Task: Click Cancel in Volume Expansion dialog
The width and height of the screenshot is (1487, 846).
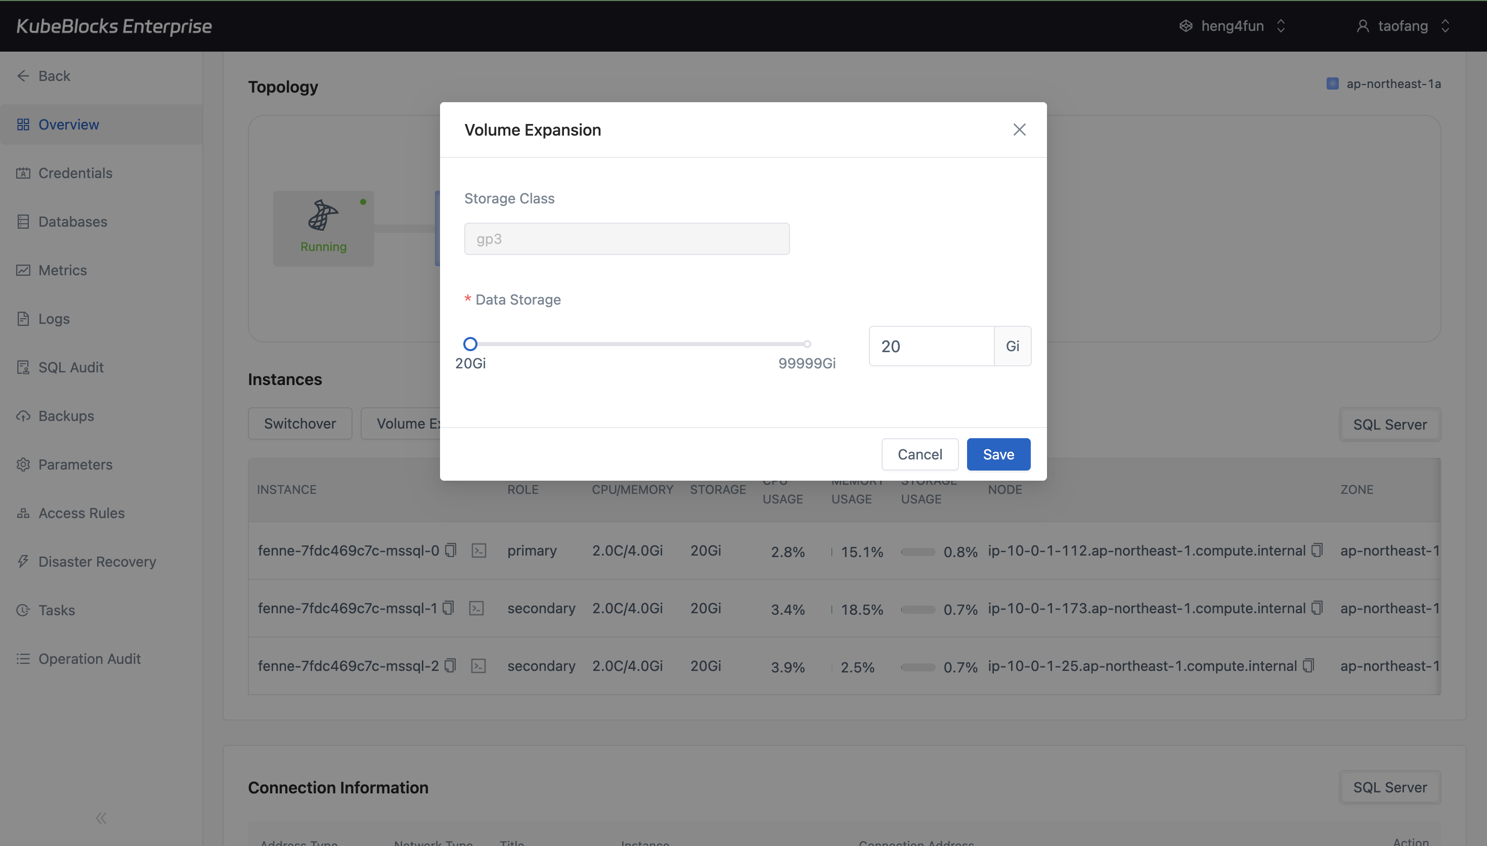Action: pos(919,454)
